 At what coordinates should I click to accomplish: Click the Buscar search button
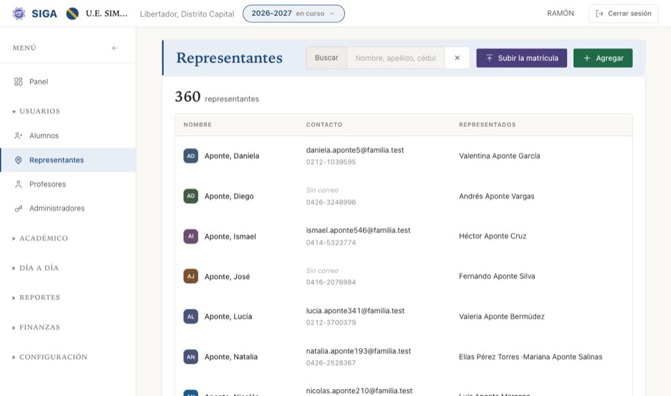[x=327, y=57]
